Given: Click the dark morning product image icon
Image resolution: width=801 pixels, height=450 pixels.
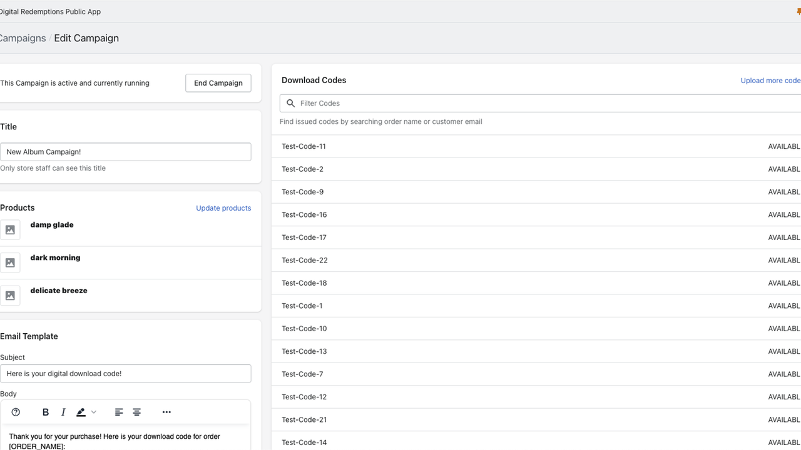Looking at the screenshot, I should (10, 262).
